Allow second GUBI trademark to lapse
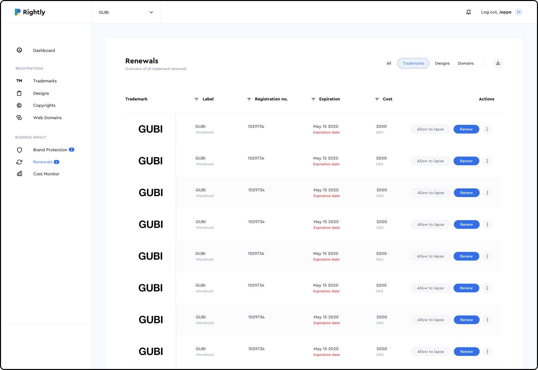The height and width of the screenshot is (370, 538). tap(430, 161)
